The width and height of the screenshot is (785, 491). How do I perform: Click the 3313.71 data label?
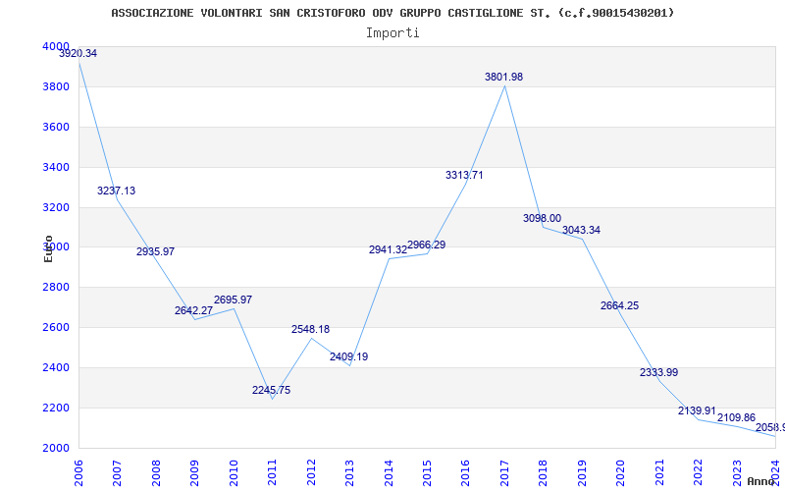point(464,176)
